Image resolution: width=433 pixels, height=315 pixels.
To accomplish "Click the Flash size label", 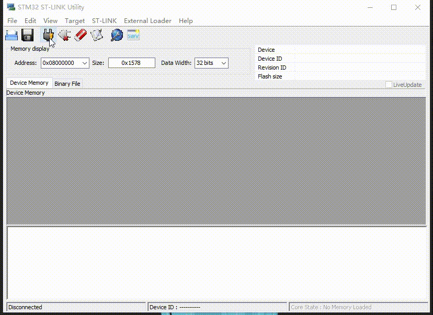I will (x=270, y=76).
